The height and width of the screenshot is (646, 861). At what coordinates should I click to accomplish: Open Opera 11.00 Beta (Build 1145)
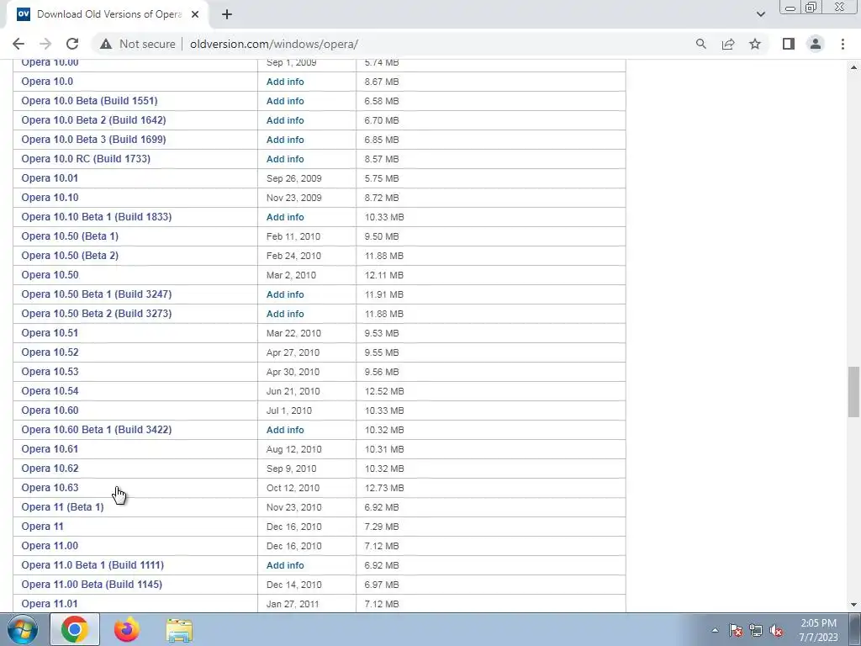pyautogui.click(x=92, y=584)
